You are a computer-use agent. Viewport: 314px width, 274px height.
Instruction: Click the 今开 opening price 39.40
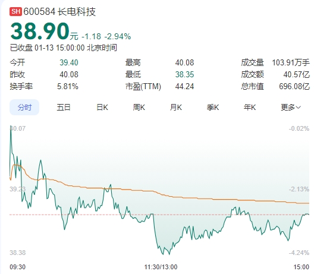coord(69,62)
